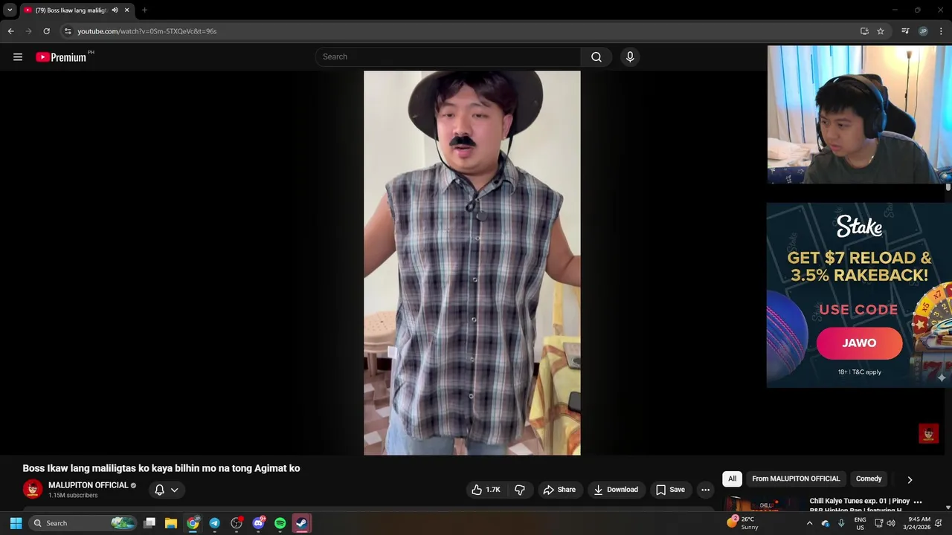This screenshot has height=535, width=952.
Task: Click the channel watermark avatar near video
Action: point(928,433)
